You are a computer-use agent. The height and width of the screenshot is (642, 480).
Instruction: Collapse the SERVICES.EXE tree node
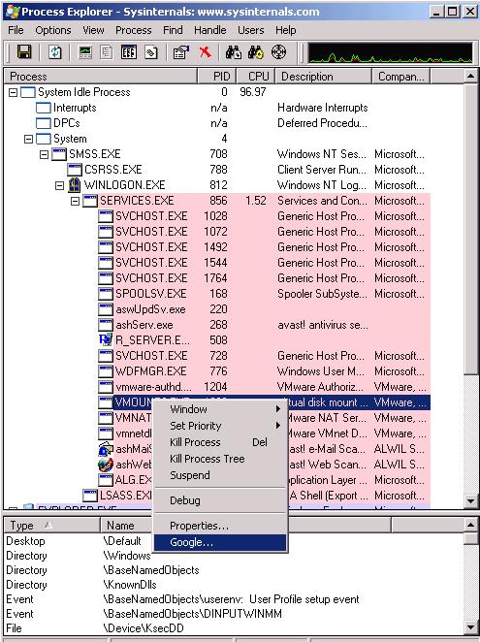click(x=75, y=201)
